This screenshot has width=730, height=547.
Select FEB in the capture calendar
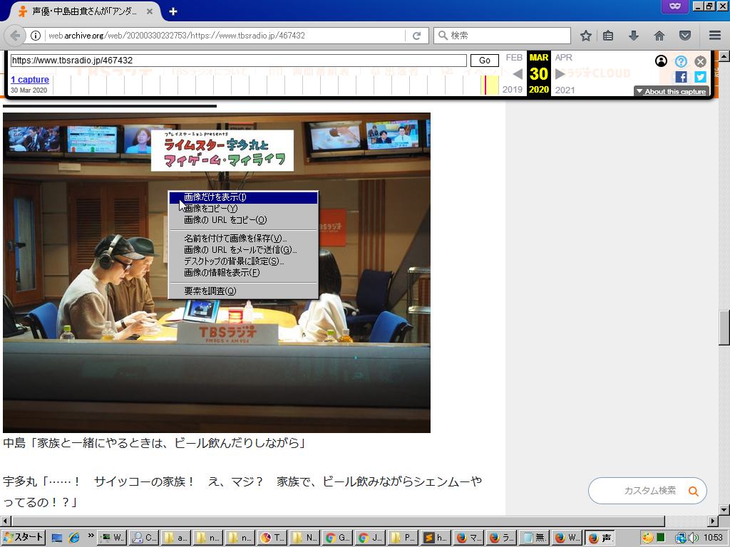[x=514, y=58]
